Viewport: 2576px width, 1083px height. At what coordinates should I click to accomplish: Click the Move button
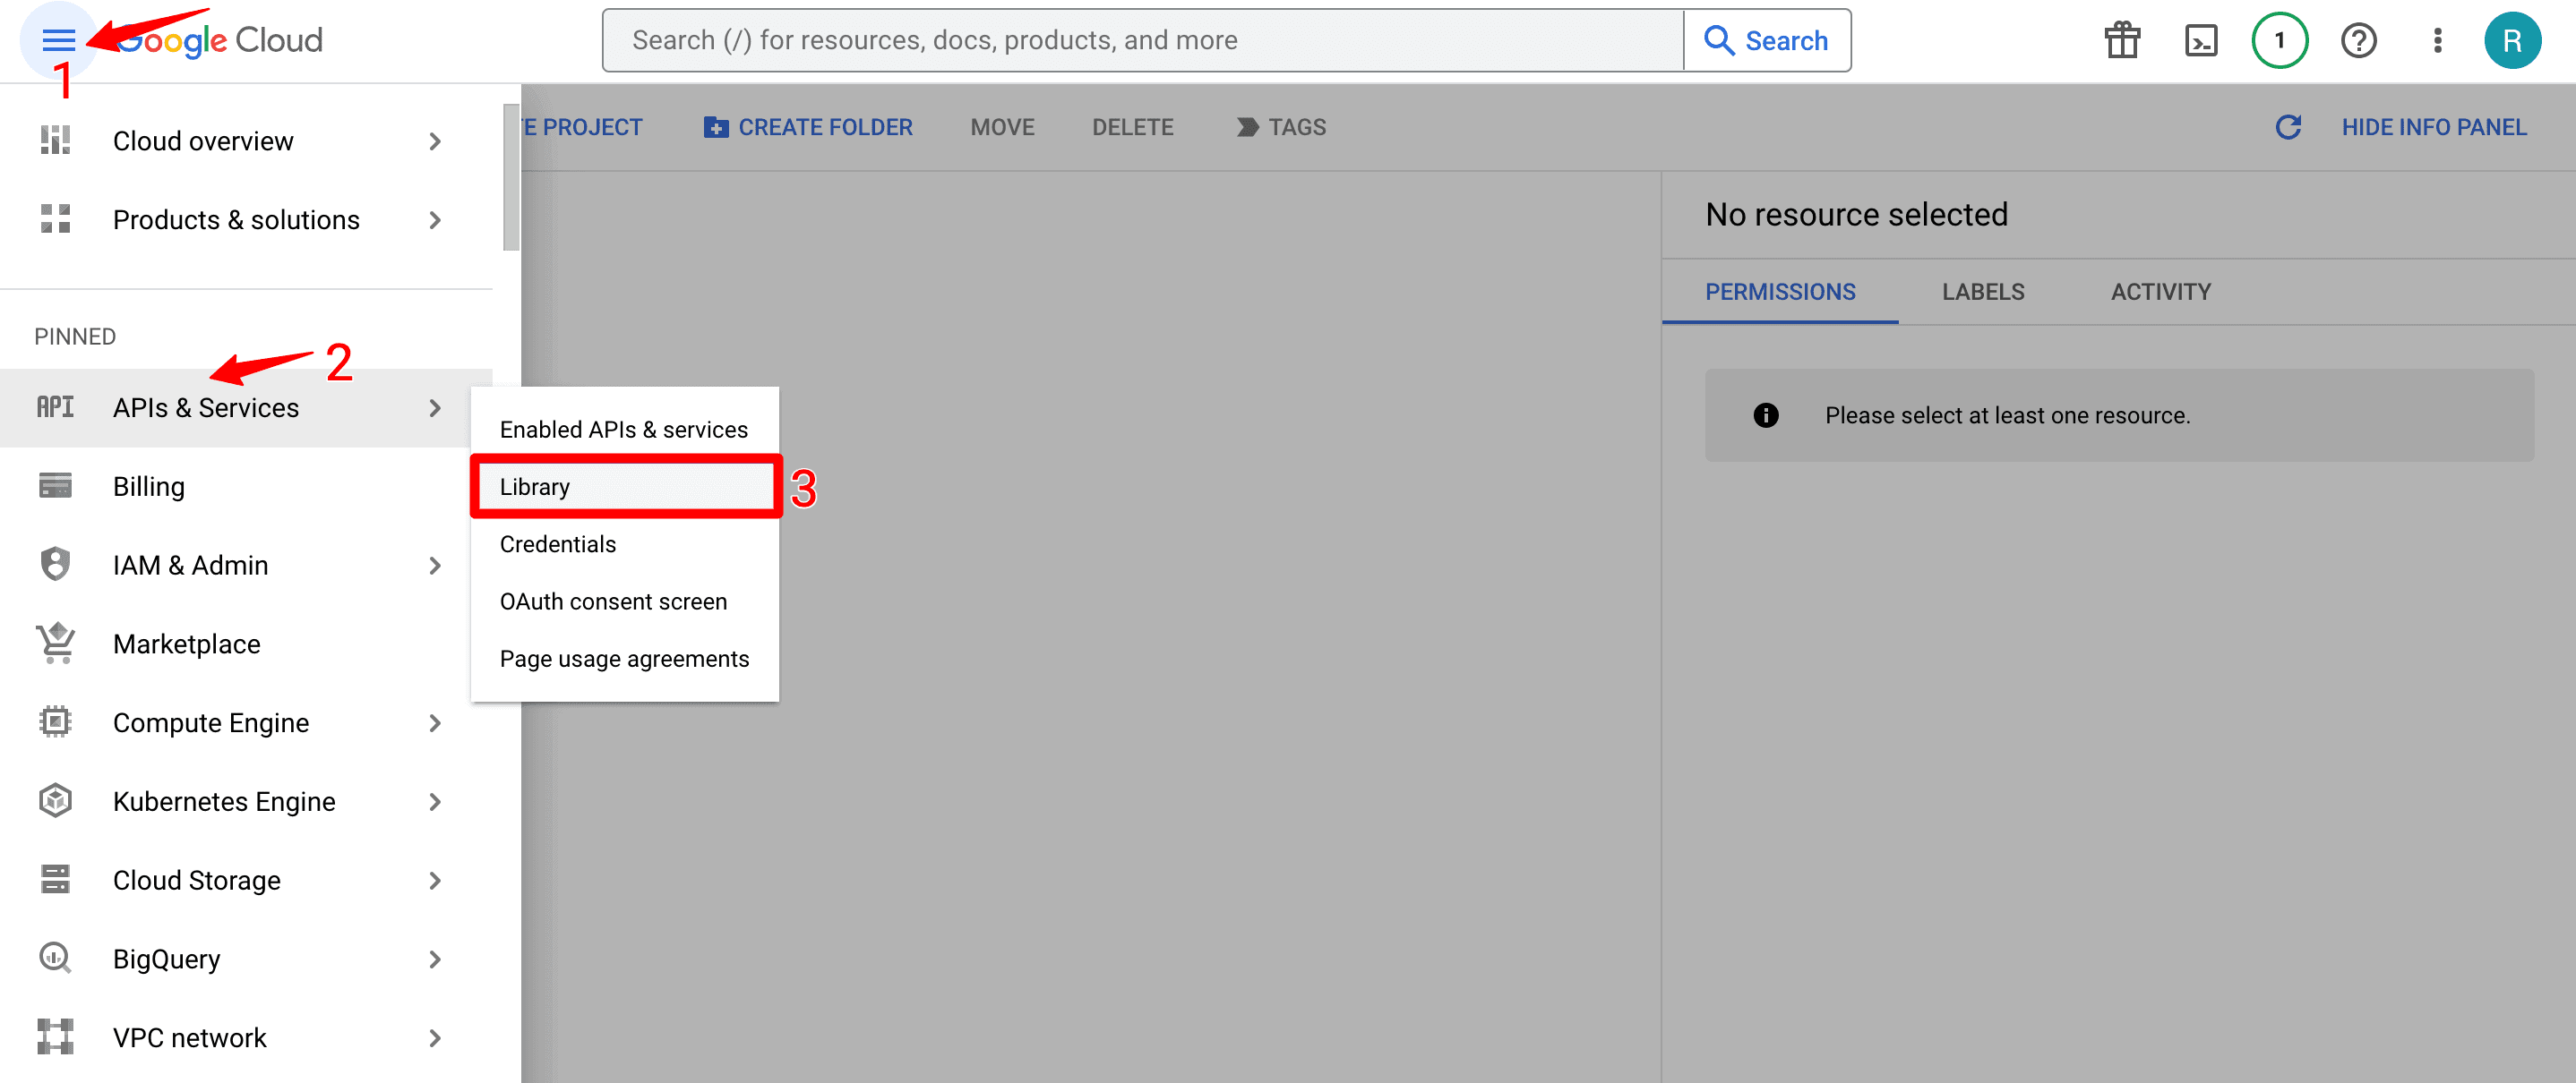point(1002,127)
